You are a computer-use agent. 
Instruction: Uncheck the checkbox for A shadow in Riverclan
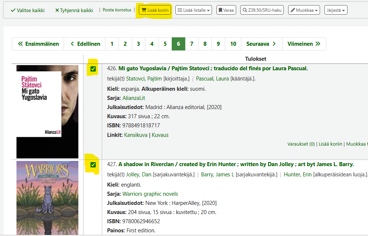coord(93,165)
